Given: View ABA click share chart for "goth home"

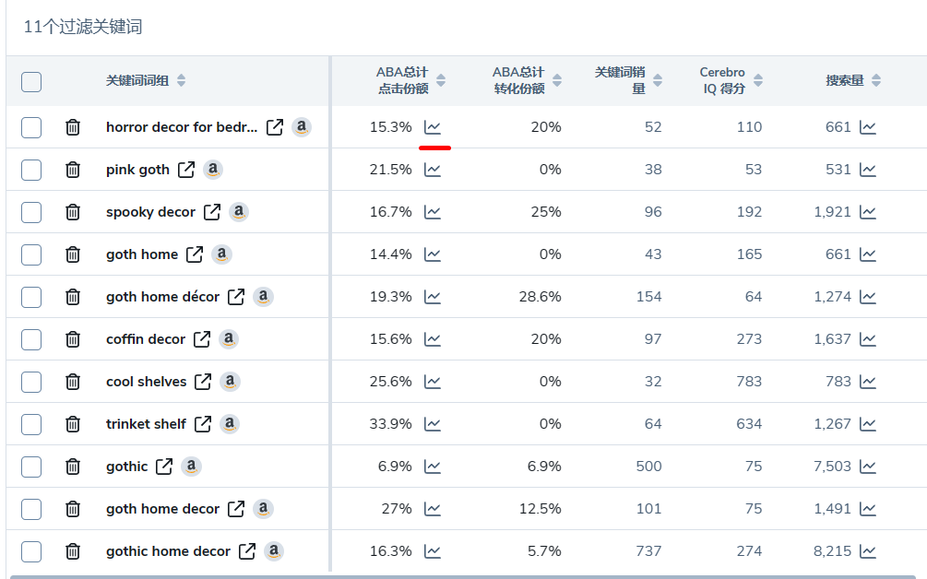Looking at the screenshot, I should point(433,254).
